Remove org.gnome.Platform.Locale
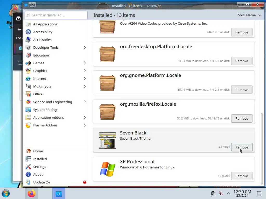Viewport: 266px width, 199px height. (x=242, y=90)
